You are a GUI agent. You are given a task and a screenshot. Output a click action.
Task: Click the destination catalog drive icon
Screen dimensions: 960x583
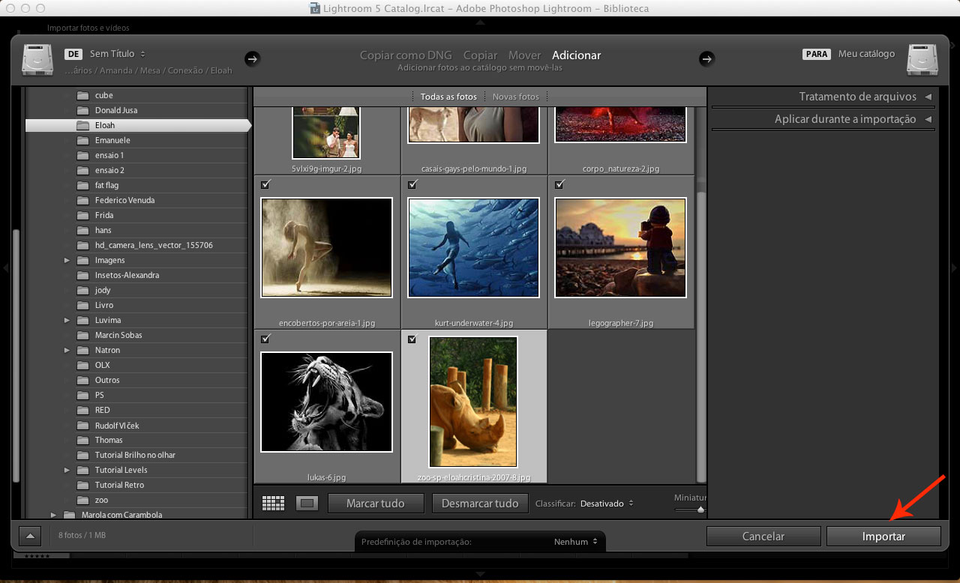[922, 60]
